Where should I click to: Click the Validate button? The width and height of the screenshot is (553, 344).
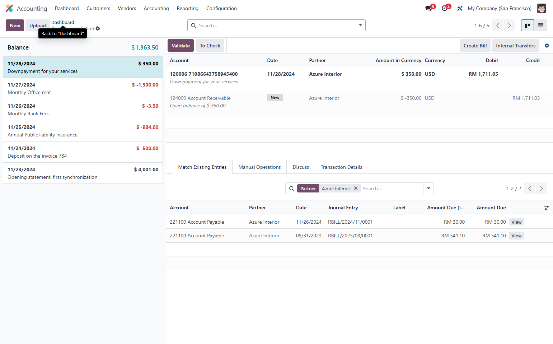[181, 46]
